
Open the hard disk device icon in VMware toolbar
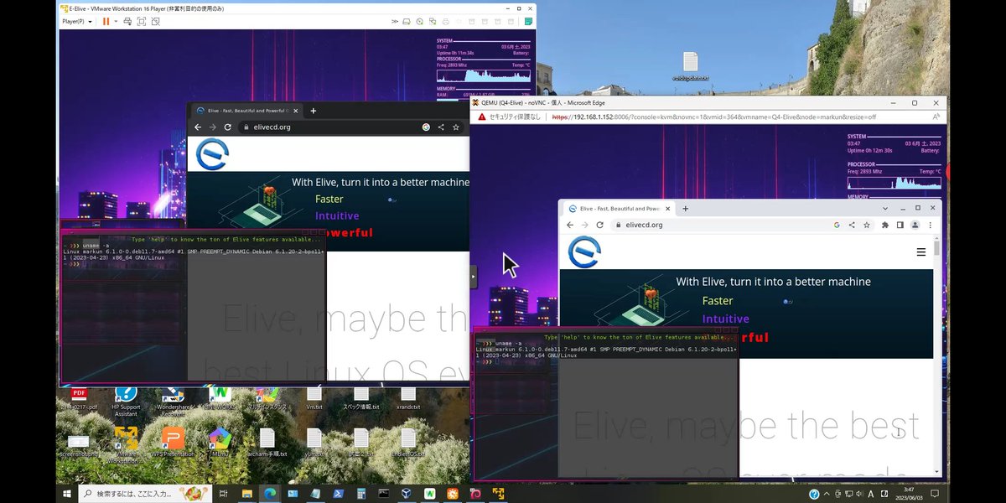407,22
